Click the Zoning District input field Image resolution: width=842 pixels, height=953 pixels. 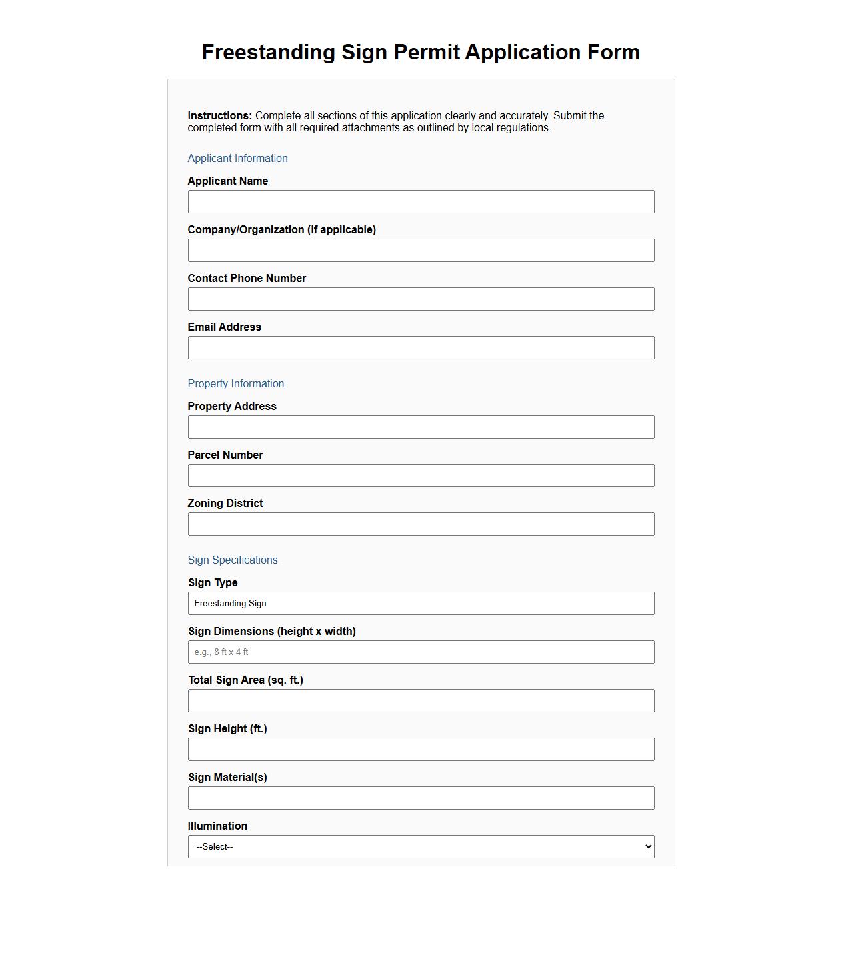click(x=421, y=524)
